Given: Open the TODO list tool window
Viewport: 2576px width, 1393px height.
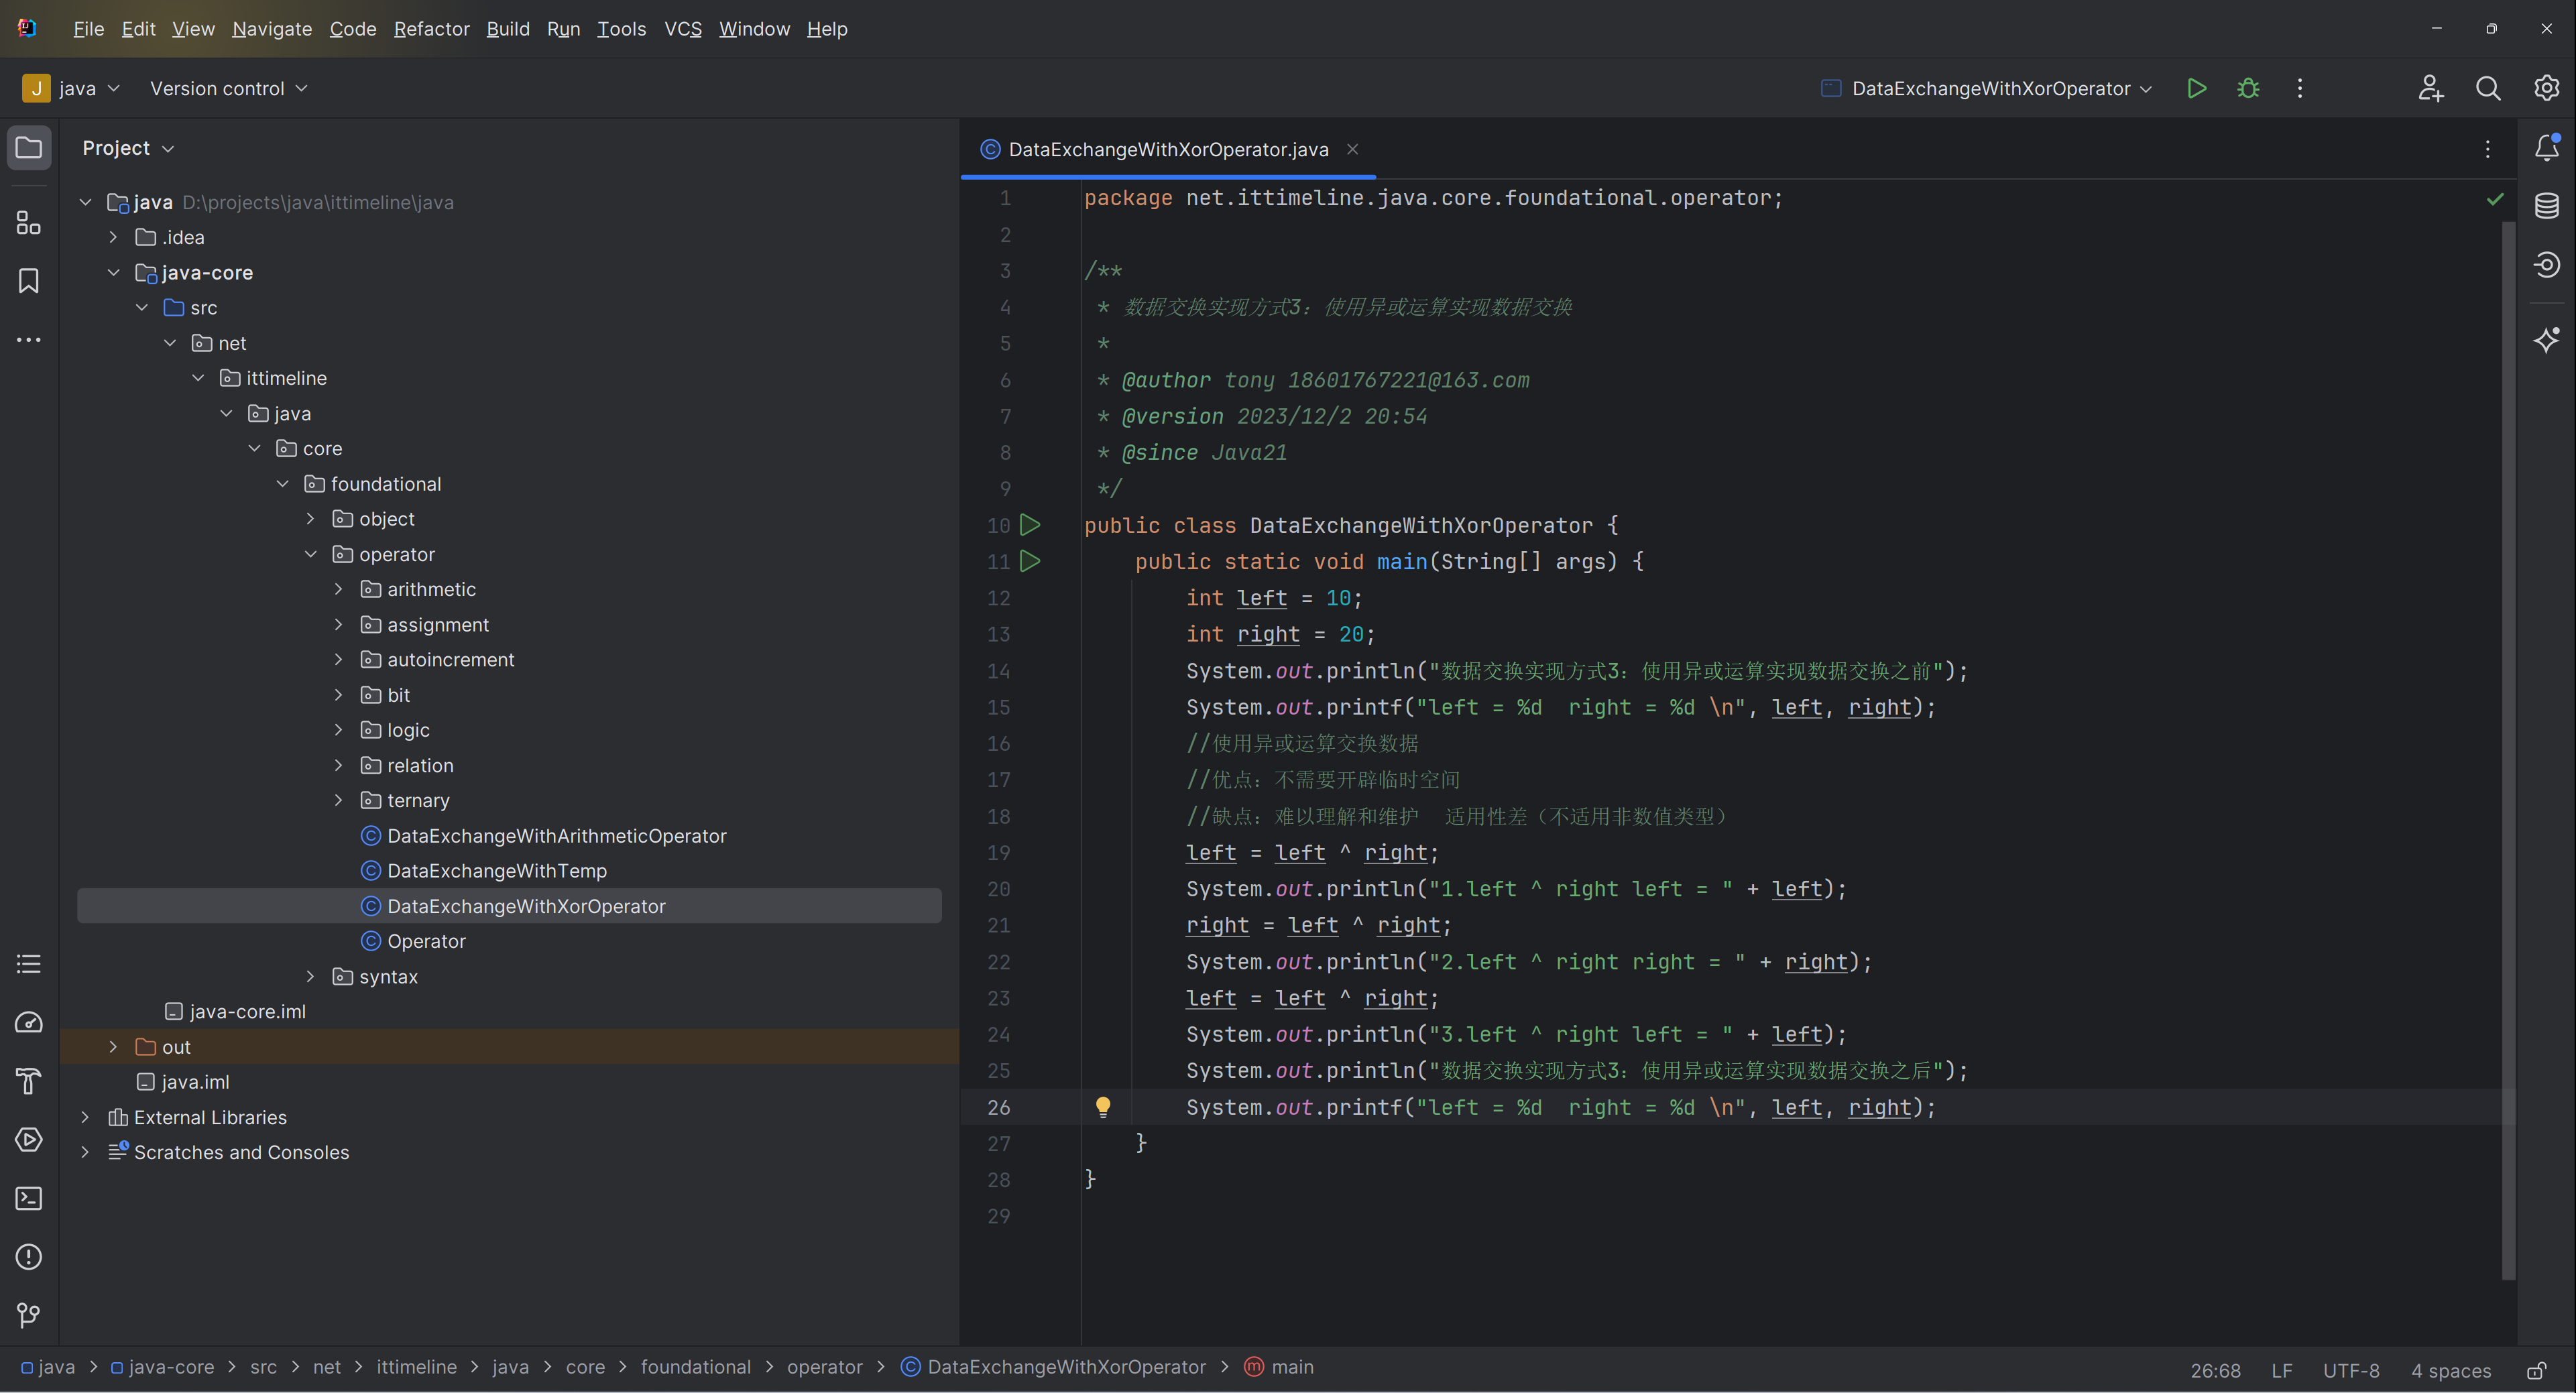Looking at the screenshot, I should (29, 964).
